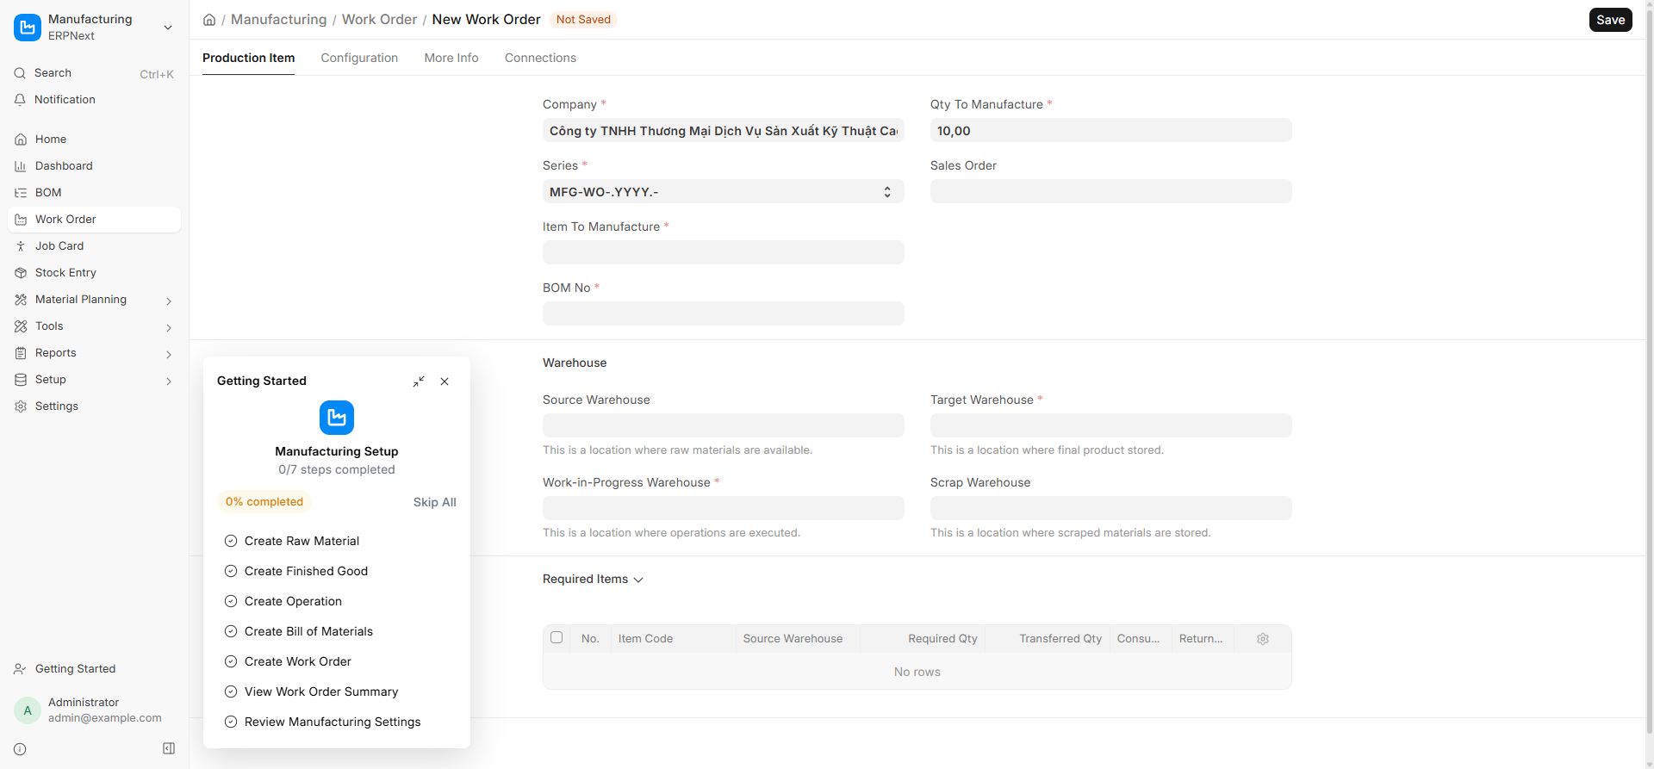Click Required Qty column header
The image size is (1654, 769).
point(922,639)
